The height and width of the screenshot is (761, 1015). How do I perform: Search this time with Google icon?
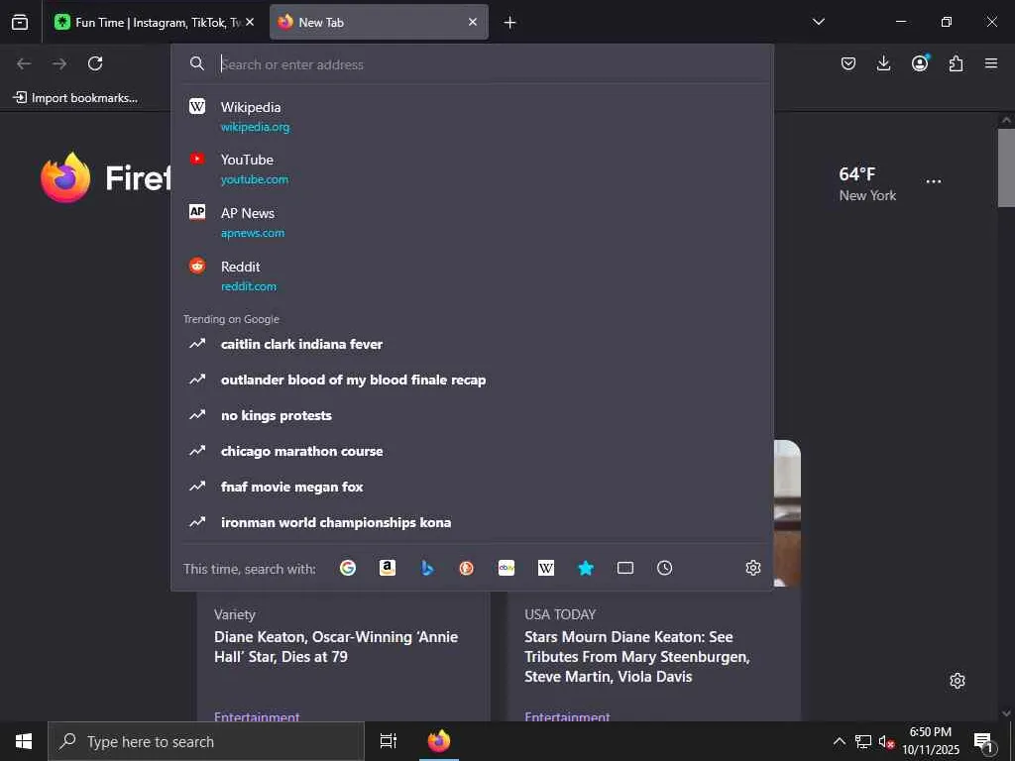coord(348,568)
